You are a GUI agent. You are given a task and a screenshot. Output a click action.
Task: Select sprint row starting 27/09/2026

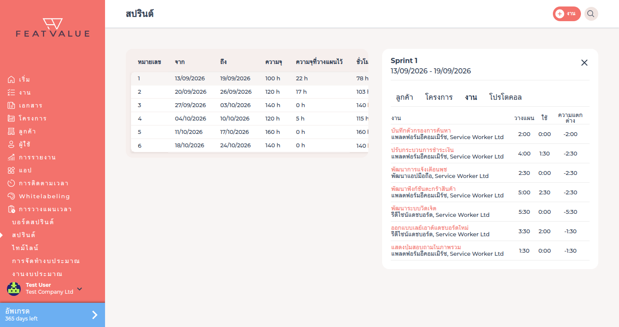(x=249, y=105)
